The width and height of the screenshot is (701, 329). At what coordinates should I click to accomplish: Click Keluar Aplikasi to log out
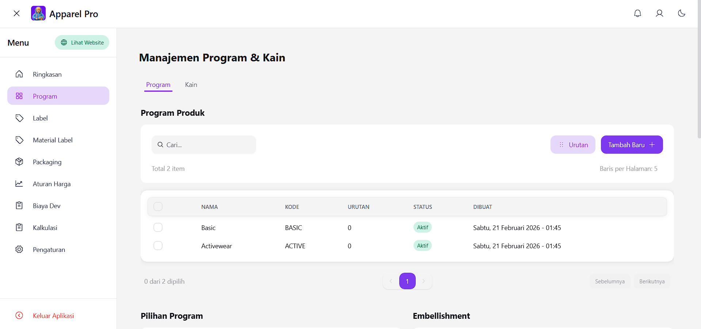click(x=58, y=315)
